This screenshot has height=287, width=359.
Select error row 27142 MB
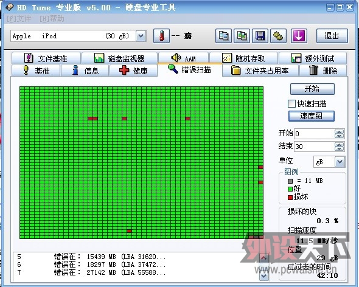click(136, 272)
